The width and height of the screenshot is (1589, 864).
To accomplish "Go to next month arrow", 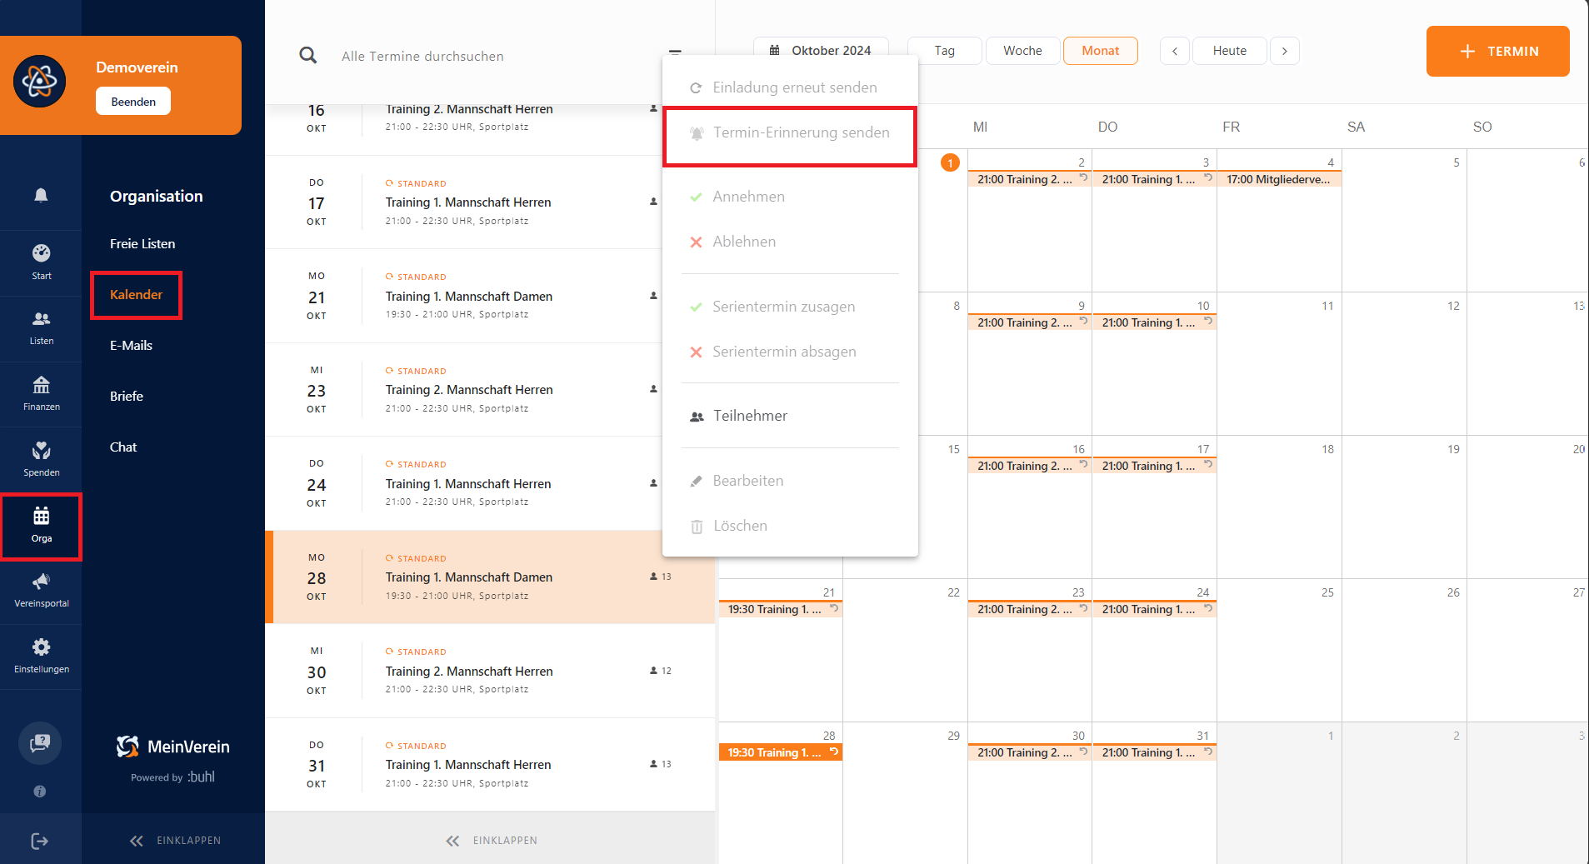I will 1285,51.
